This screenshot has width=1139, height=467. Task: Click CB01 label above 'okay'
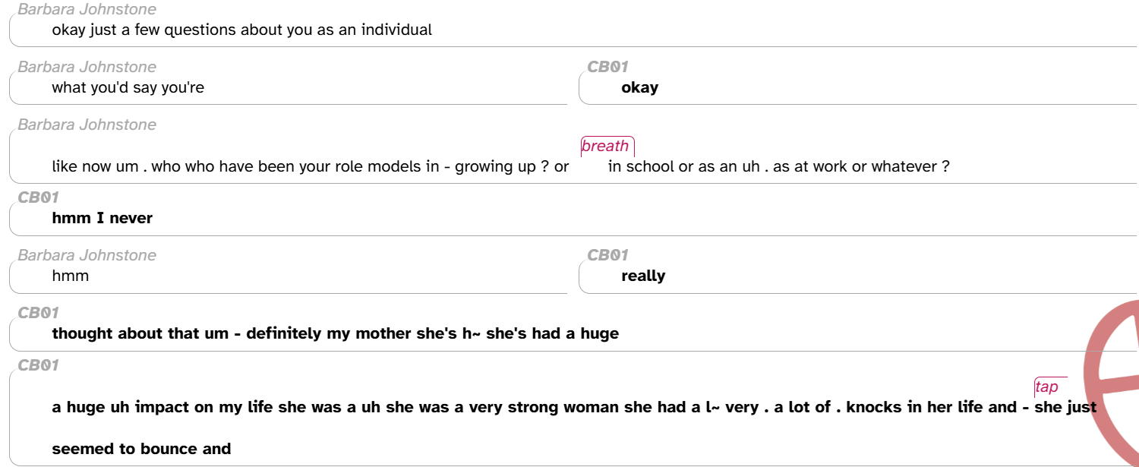607,67
